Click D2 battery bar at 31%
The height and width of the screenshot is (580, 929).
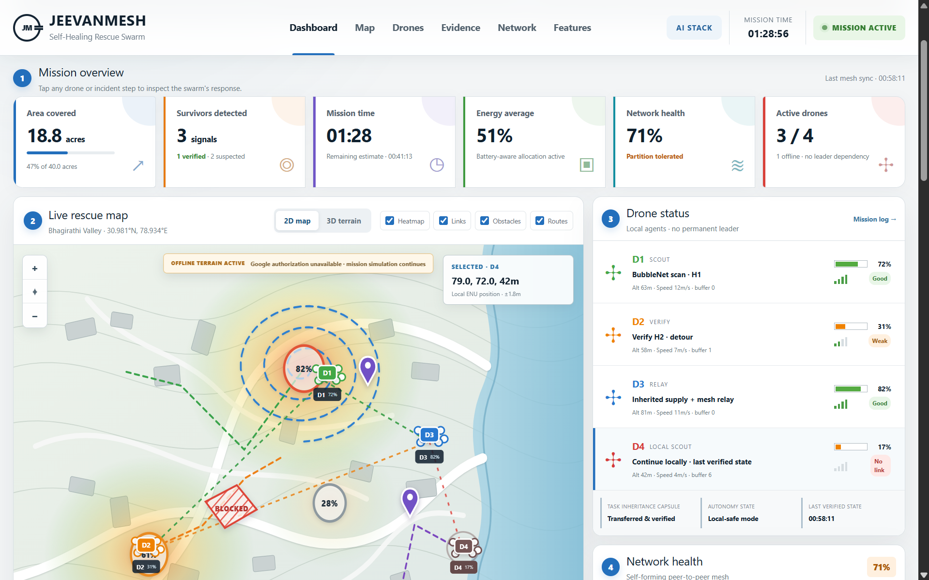click(x=851, y=327)
